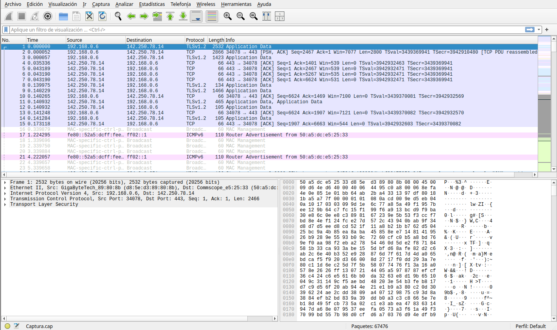Click Paquetes: 67476 status text
The height and width of the screenshot is (330, 557).
point(369,326)
